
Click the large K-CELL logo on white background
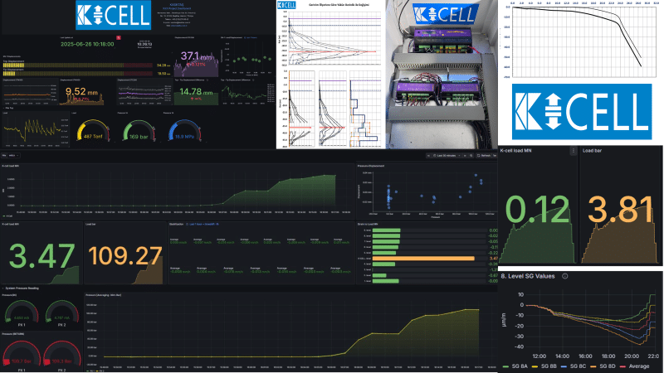click(x=582, y=112)
